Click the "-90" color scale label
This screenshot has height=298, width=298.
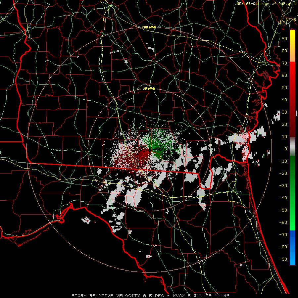click(x=283, y=259)
